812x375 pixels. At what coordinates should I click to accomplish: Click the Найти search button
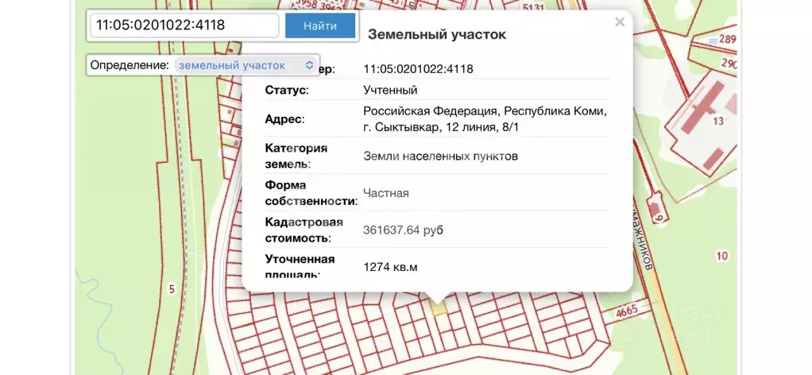320,25
